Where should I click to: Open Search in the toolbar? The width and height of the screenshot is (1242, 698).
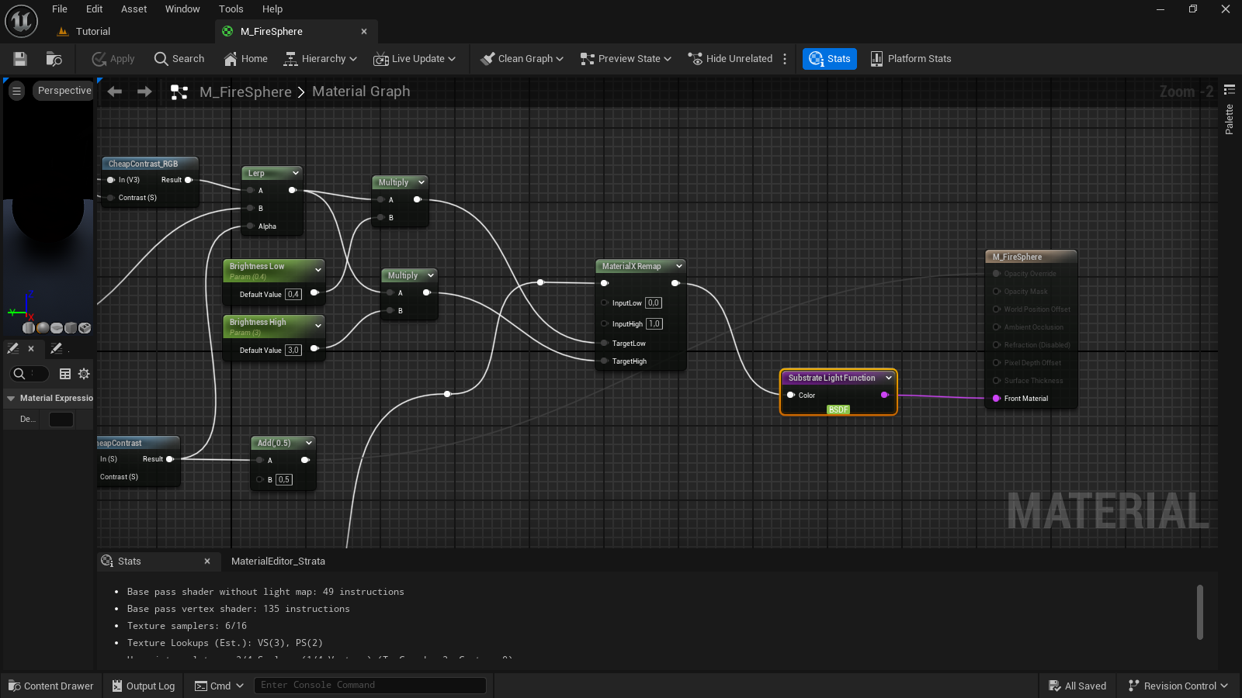click(x=179, y=59)
